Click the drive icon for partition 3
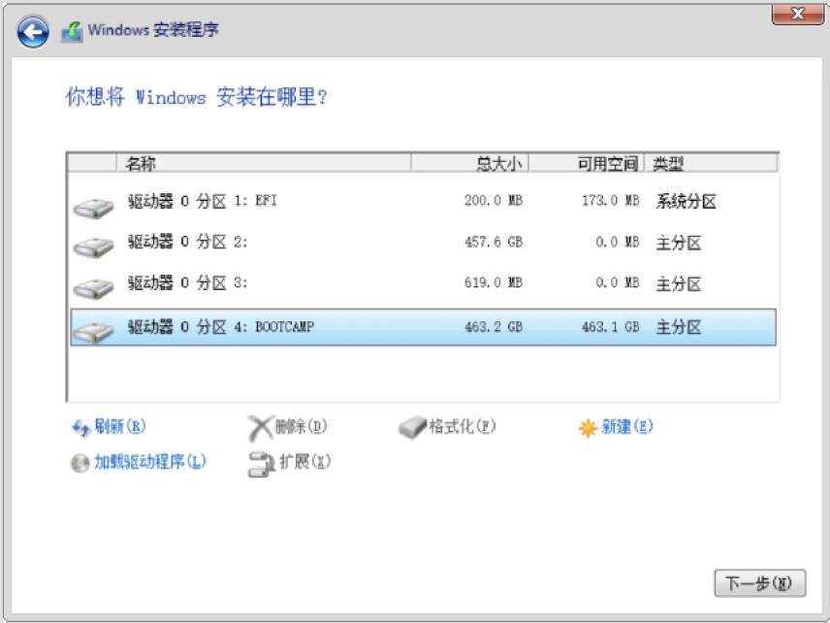The width and height of the screenshot is (830, 623). [x=93, y=288]
